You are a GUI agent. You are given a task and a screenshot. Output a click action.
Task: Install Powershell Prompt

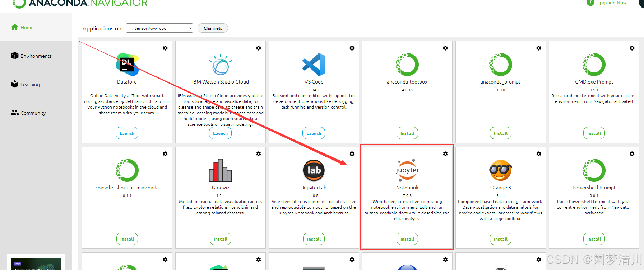coord(594,239)
